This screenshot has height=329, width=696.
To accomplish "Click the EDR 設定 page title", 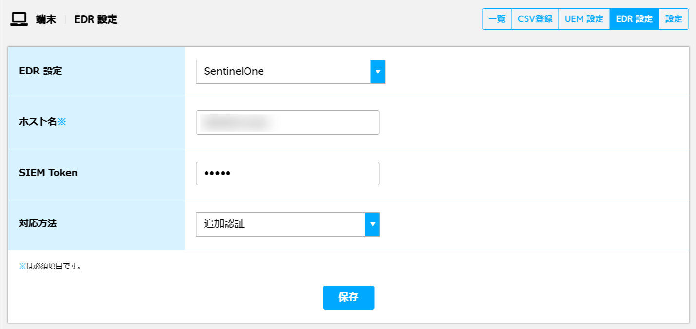I will coord(96,19).
